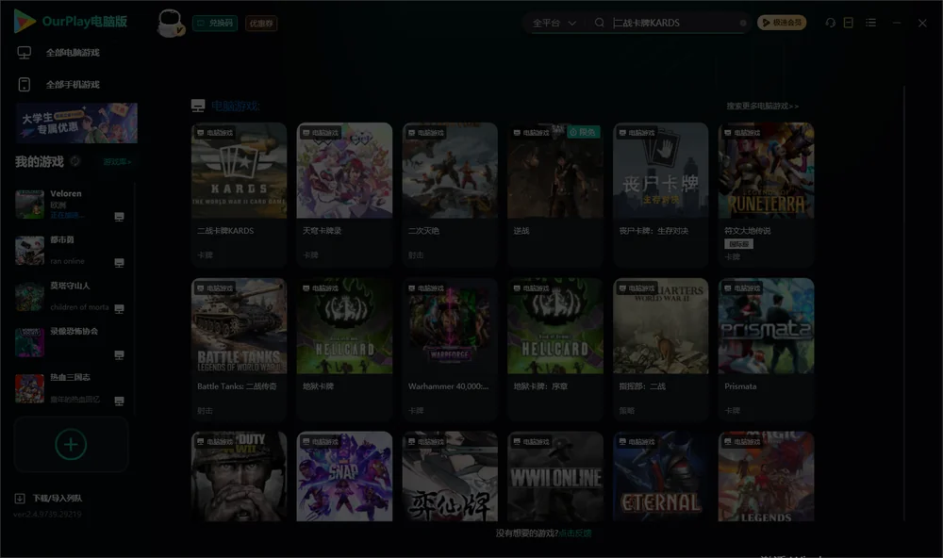Click the 国际服 tag on 符文大地传说
This screenshot has width=943, height=558.
click(738, 244)
